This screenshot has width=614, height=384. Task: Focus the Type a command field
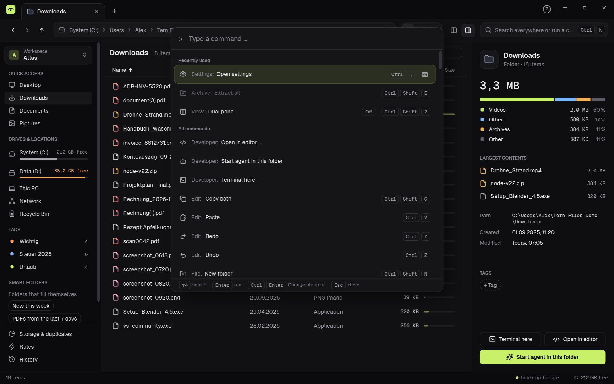coord(307,39)
